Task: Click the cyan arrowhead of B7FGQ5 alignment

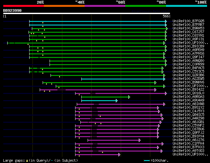Action: click(166, 21)
